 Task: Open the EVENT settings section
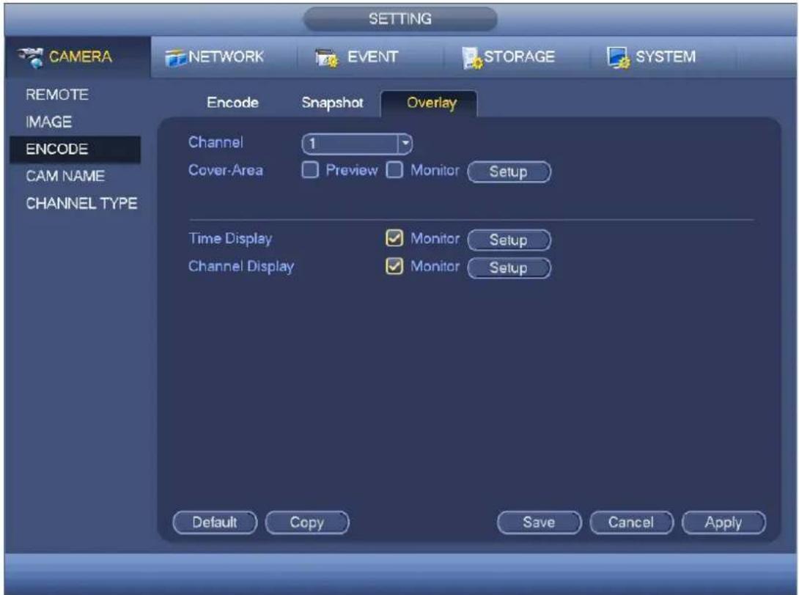pos(370,57)
